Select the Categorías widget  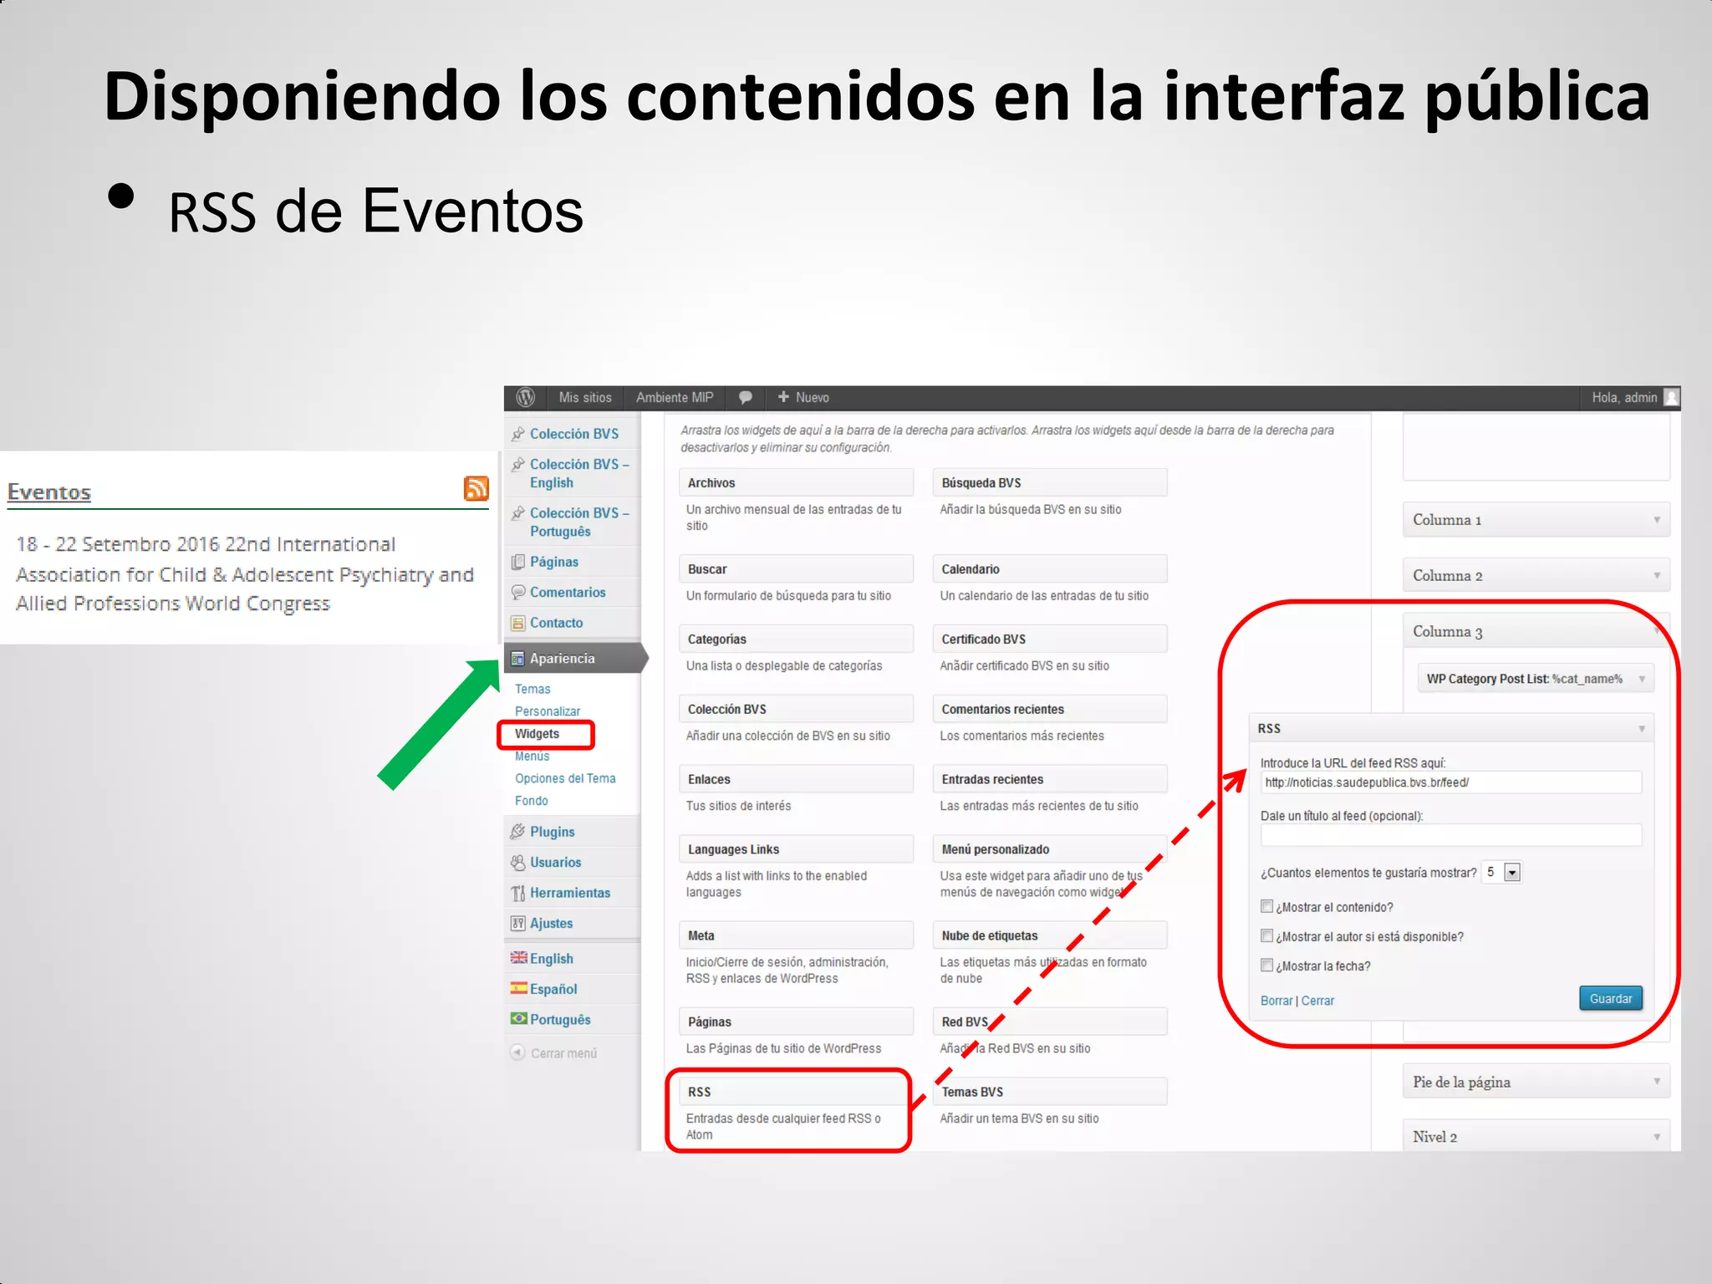(796, 639)
